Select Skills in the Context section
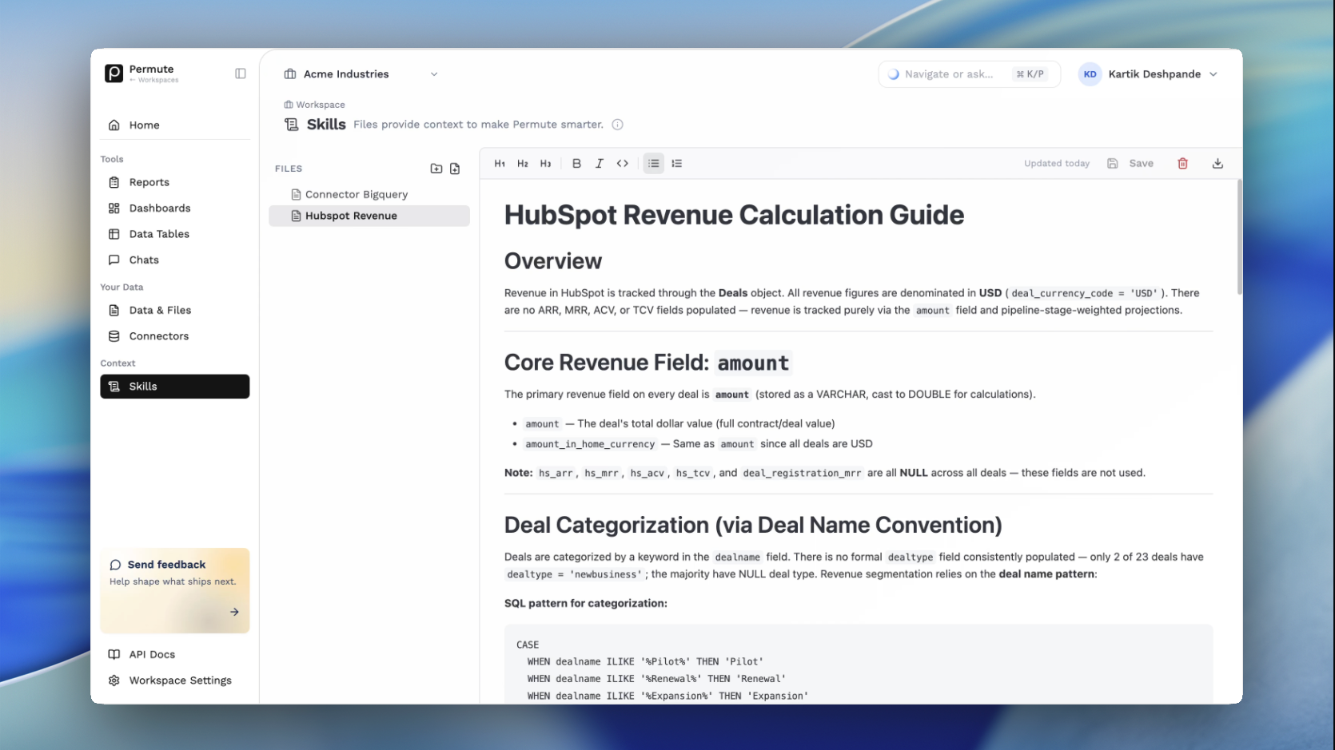1335x750 pixels. 175,387
